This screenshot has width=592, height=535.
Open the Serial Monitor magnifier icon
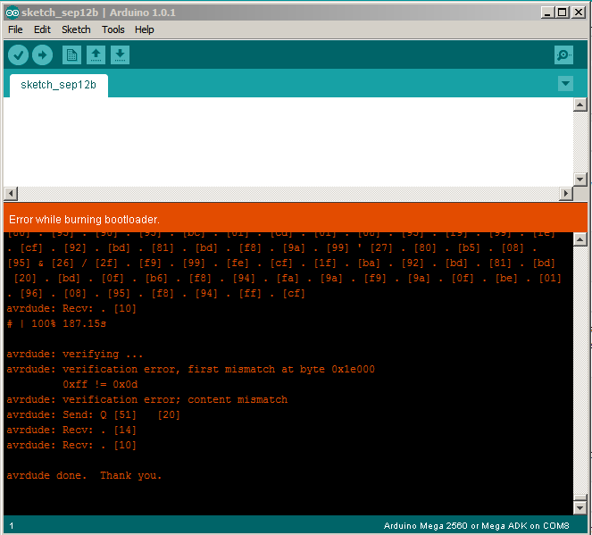tap(563, 55)
